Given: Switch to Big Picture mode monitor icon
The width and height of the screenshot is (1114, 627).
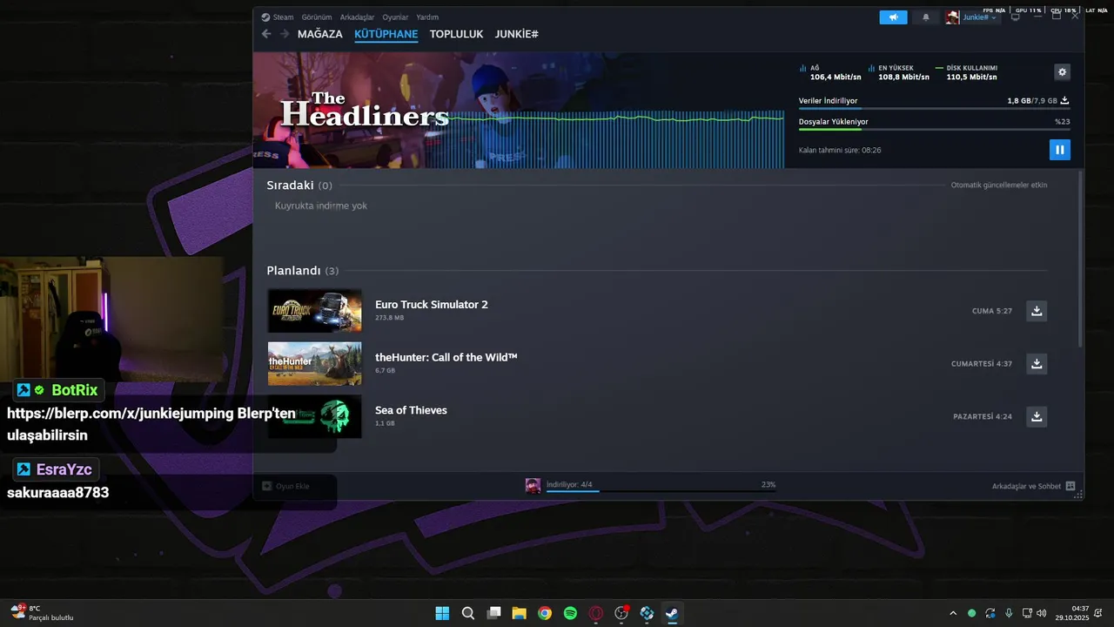Looking at the screenshot, I should [1015, 17].
